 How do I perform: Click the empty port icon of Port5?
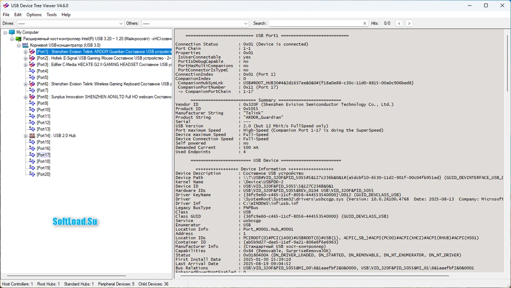[32, 78]
